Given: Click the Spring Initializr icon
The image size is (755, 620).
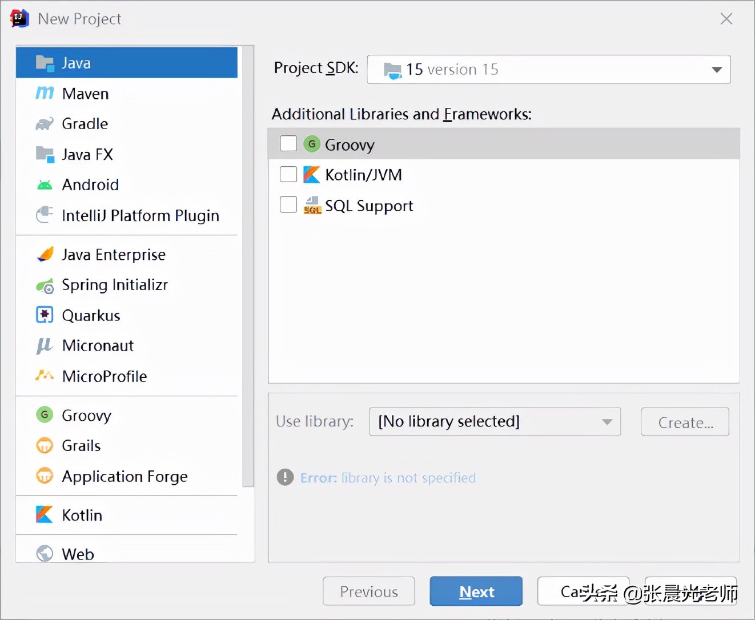Looking at the screenshot, I should point(45,285).
